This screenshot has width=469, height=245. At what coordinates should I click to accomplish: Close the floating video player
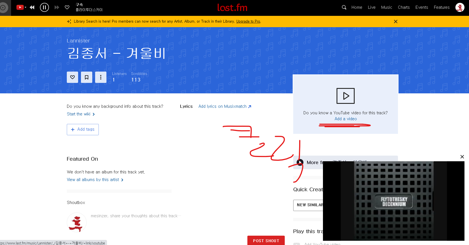click(x=462, y=157)
